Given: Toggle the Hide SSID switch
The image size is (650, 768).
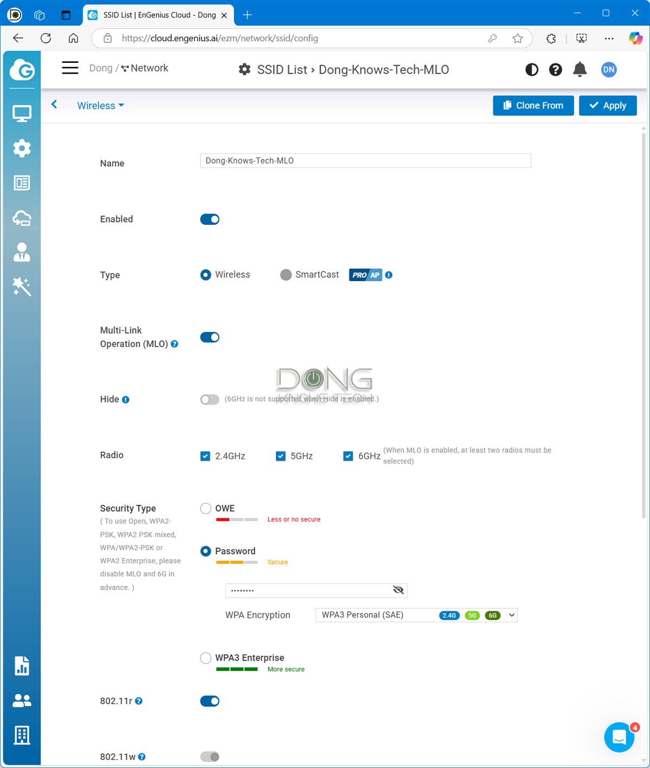Looking at the screenshot, I should tap(210, 400).
